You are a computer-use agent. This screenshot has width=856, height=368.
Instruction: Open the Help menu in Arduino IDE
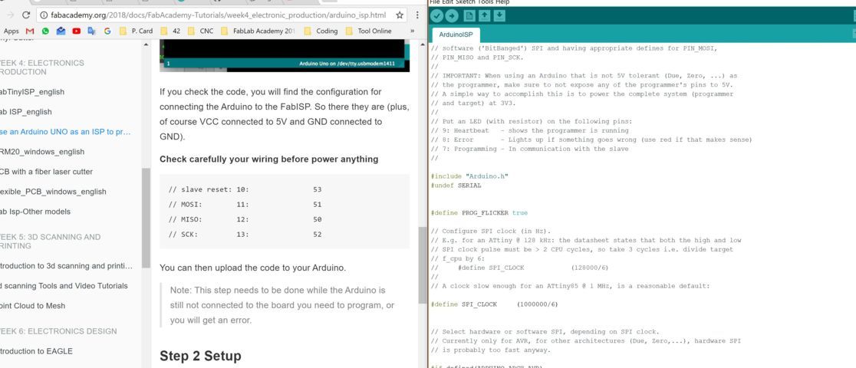pyautogui.click(x=502, y=2)
